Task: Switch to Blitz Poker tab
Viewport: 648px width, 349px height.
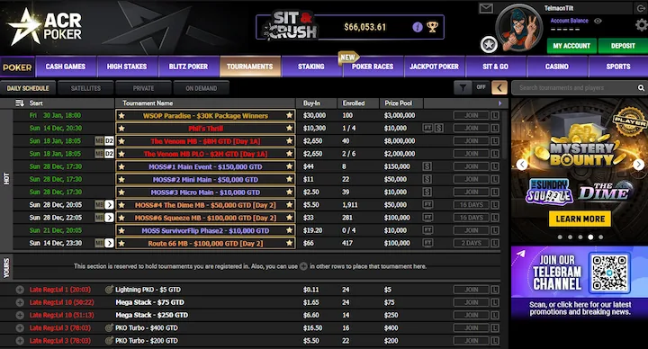Action: [x=188, y=67]
